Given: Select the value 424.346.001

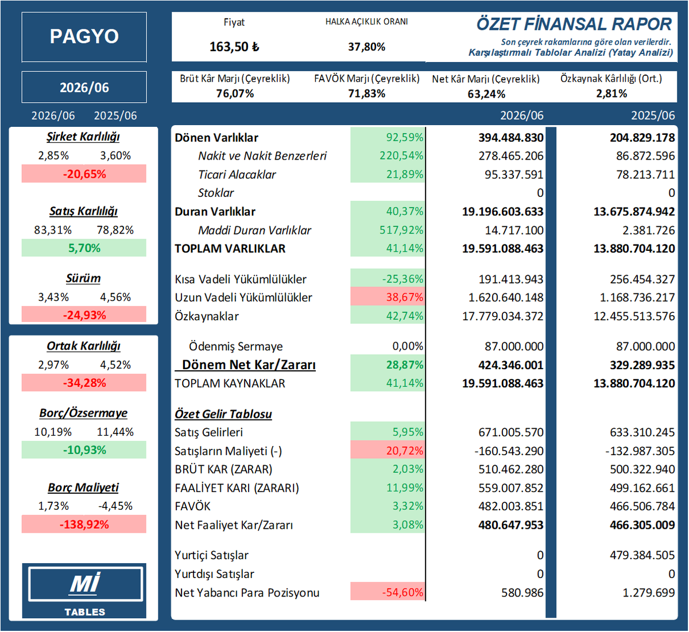Looking at the screenshot, I should click(x=511, y=365).
